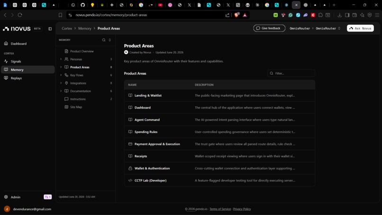Select Memory in Cortex navigation
This screenshot has width=382, height=215.
[27, 70]
